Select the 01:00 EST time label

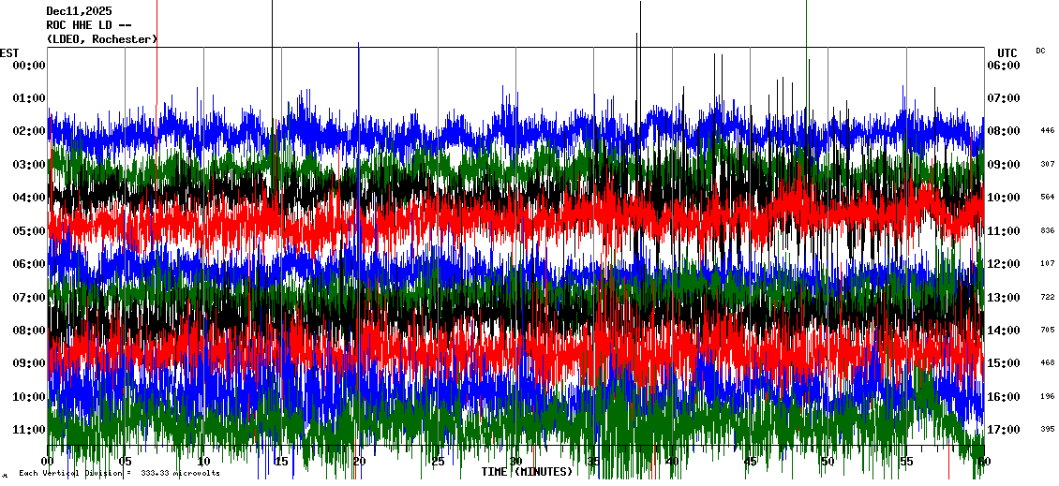(29, 98)
